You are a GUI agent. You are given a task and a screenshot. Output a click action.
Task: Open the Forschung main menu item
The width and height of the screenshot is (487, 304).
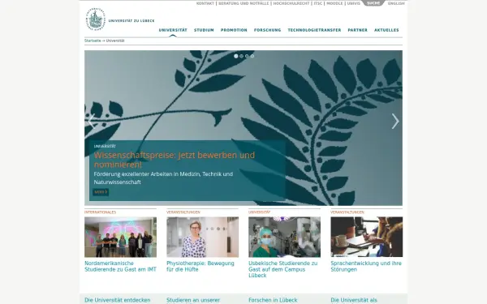pos(267,30)
